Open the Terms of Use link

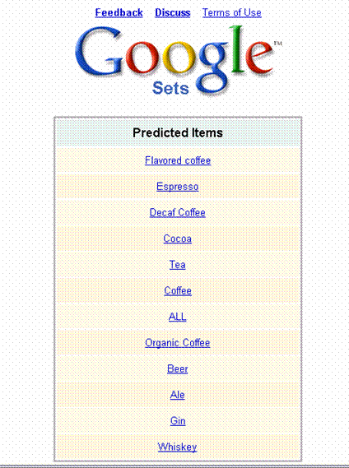tap(232, 13)
